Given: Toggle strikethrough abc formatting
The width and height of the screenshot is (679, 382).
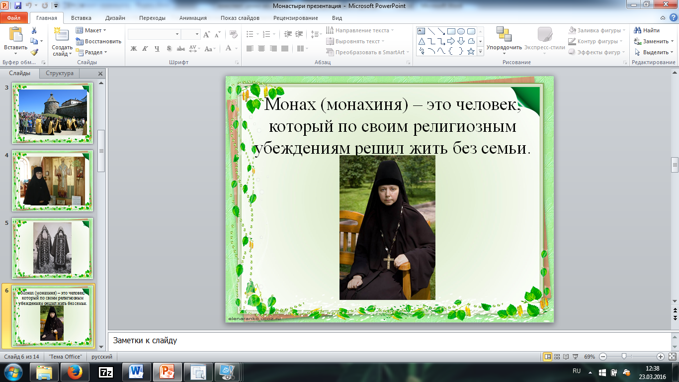Looking at the screenshot, I should pos(181,49).
